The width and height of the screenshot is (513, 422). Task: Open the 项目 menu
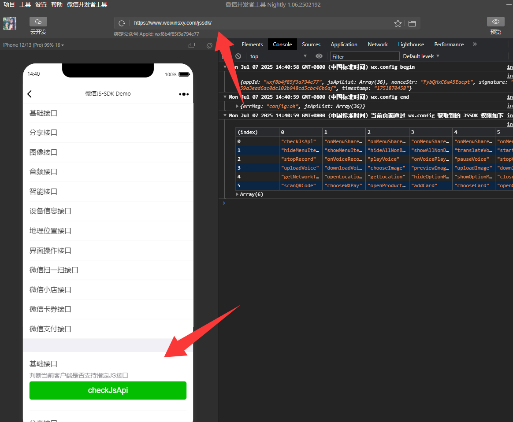pyautogui.click(x=9, y=4)
